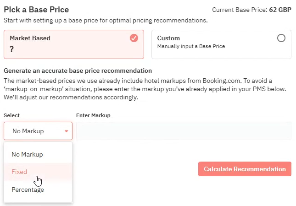Image resolution: width=296 pixels, height=206 pixels.
Task: Choose No Markup from the dropdown list
Action: pos(27,154)
